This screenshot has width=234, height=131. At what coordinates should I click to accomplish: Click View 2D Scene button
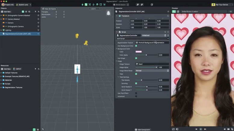pyautogui.click(x=49, y=9)
